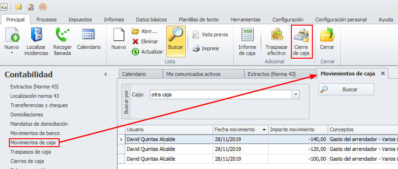
Task: Click the Cerrar folder icon in ribbon
Action: point(327,35)
